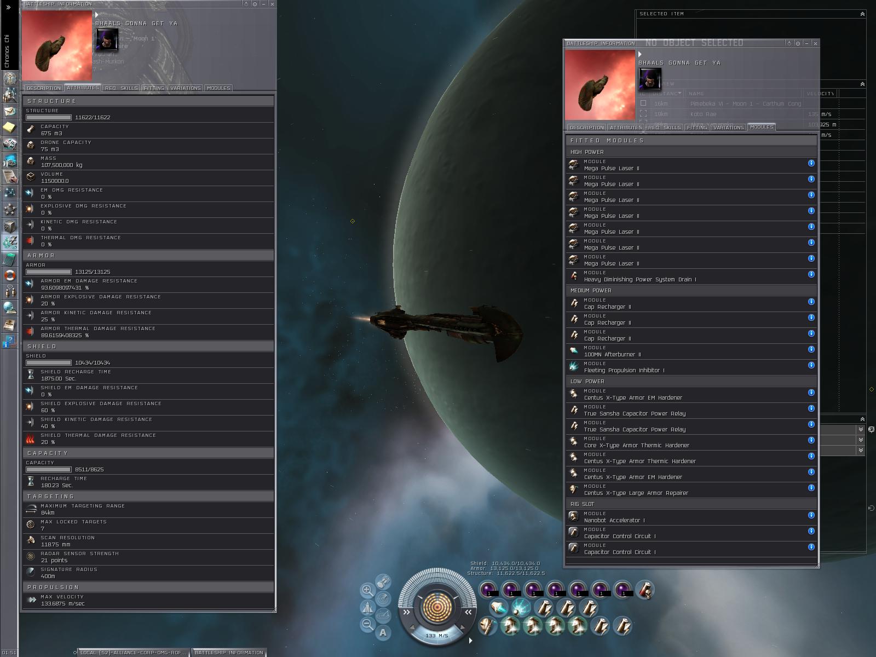This screenshot has height=657, width=876.
Task: Open the wallet ISK icon in sidebar
Action: [9, 241]
